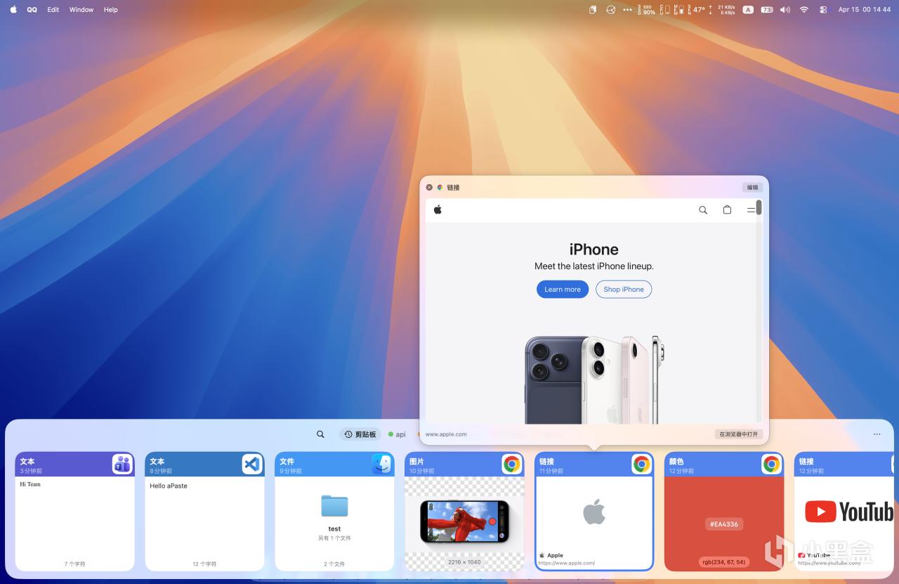Open the Apple menu in the menu bar

[13, 10]
